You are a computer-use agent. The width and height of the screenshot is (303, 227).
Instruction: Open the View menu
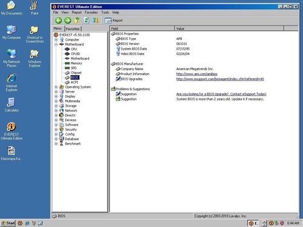(x=65, y=13)
